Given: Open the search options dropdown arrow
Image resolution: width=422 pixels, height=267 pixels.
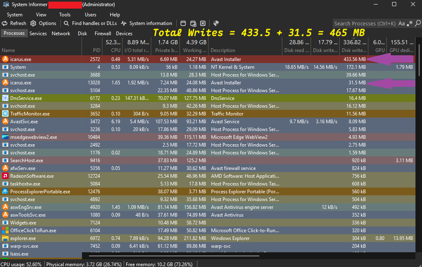Looking at the screenshot, I should [x=417, y=23].
